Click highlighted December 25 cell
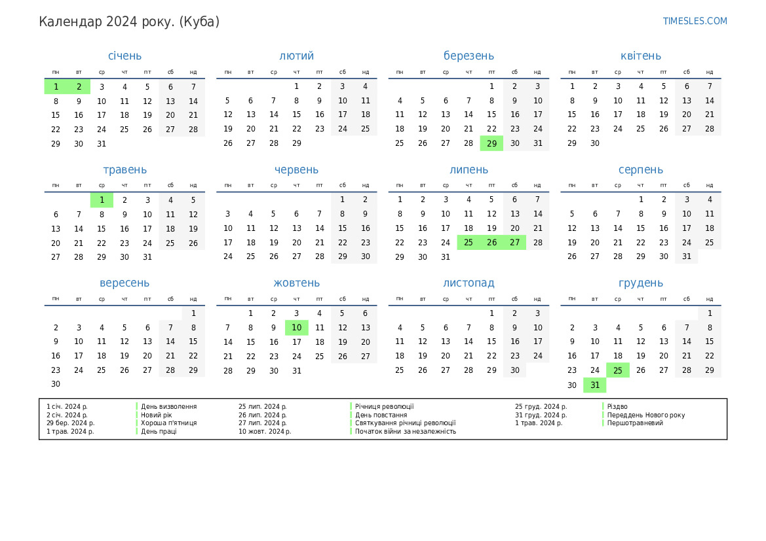This screenshot has height=541, width=766. (617, 370)
